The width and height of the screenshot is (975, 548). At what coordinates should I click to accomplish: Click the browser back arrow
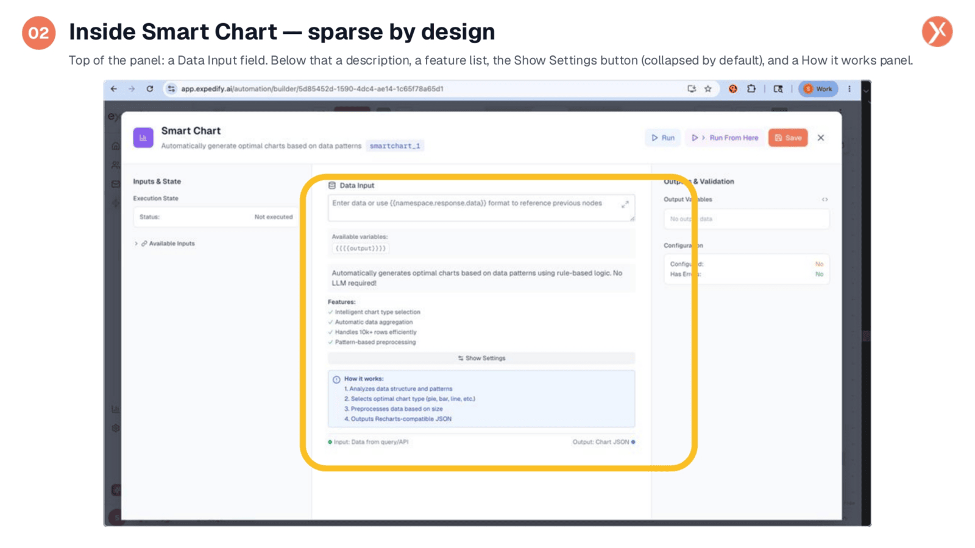114,89
